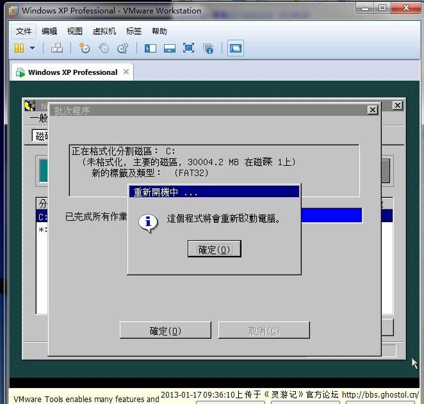Toggle the thumbnail bar icon

(170, 48)
